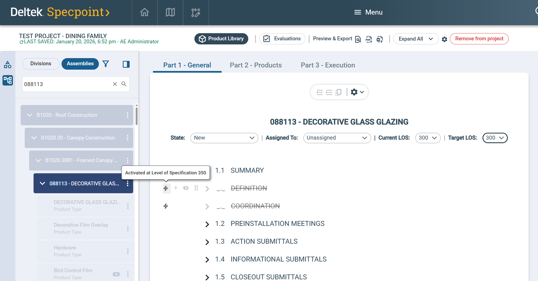Open the Product Library
Screen dimensions: 538x281
pyautogui.click(x=221, y=39)
